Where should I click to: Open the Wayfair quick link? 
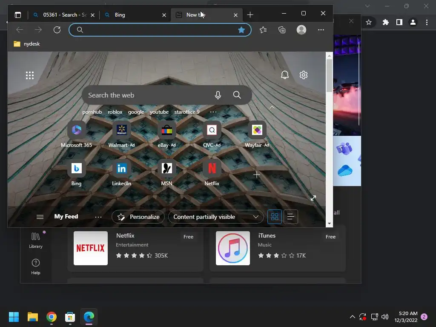coord(257,135)
